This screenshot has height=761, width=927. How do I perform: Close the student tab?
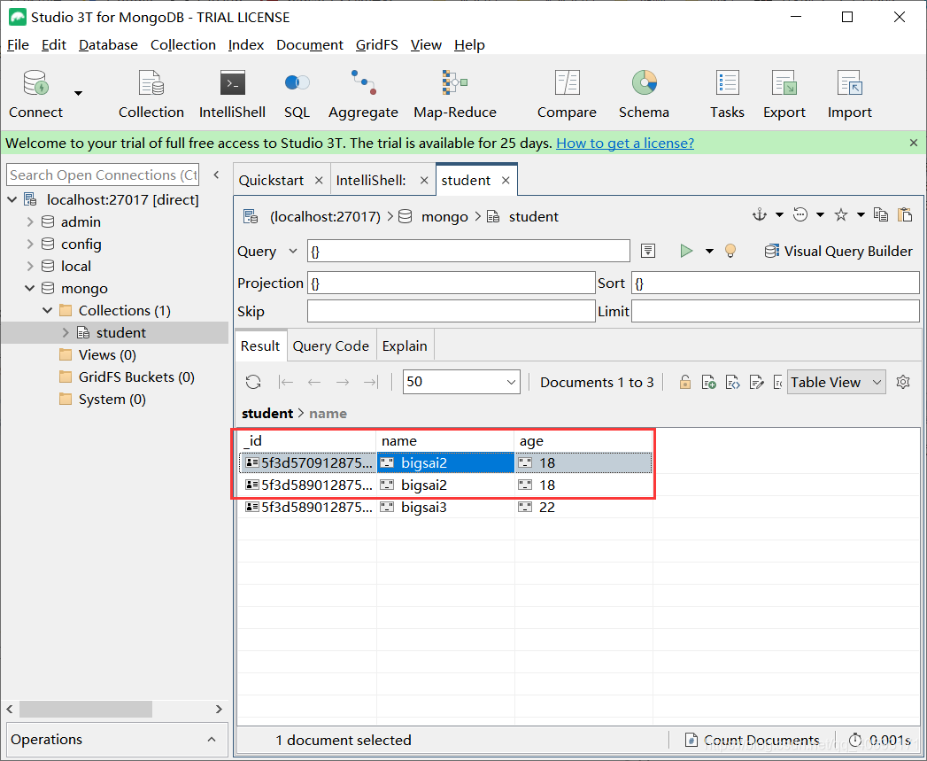506,181
